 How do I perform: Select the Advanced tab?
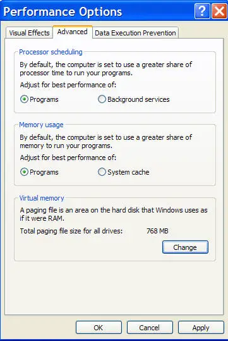click(x=73, y=32)
